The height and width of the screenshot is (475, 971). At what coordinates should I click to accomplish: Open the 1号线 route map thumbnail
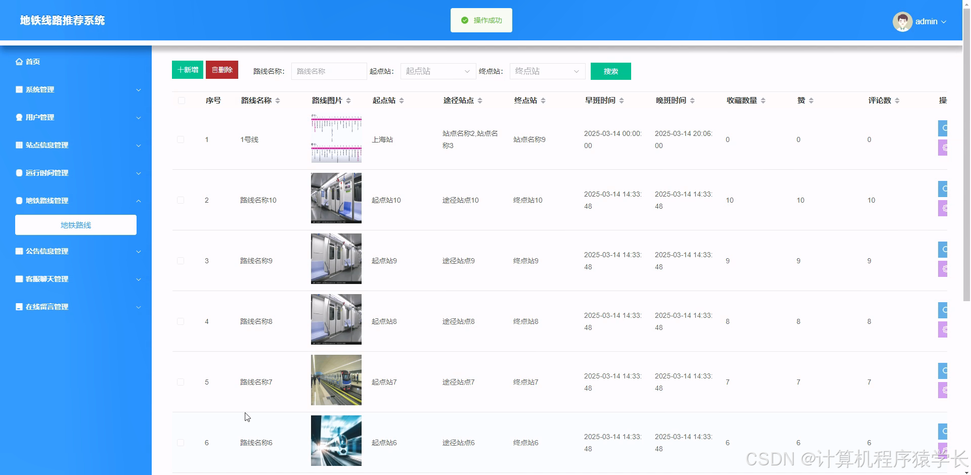coord(336,138)
